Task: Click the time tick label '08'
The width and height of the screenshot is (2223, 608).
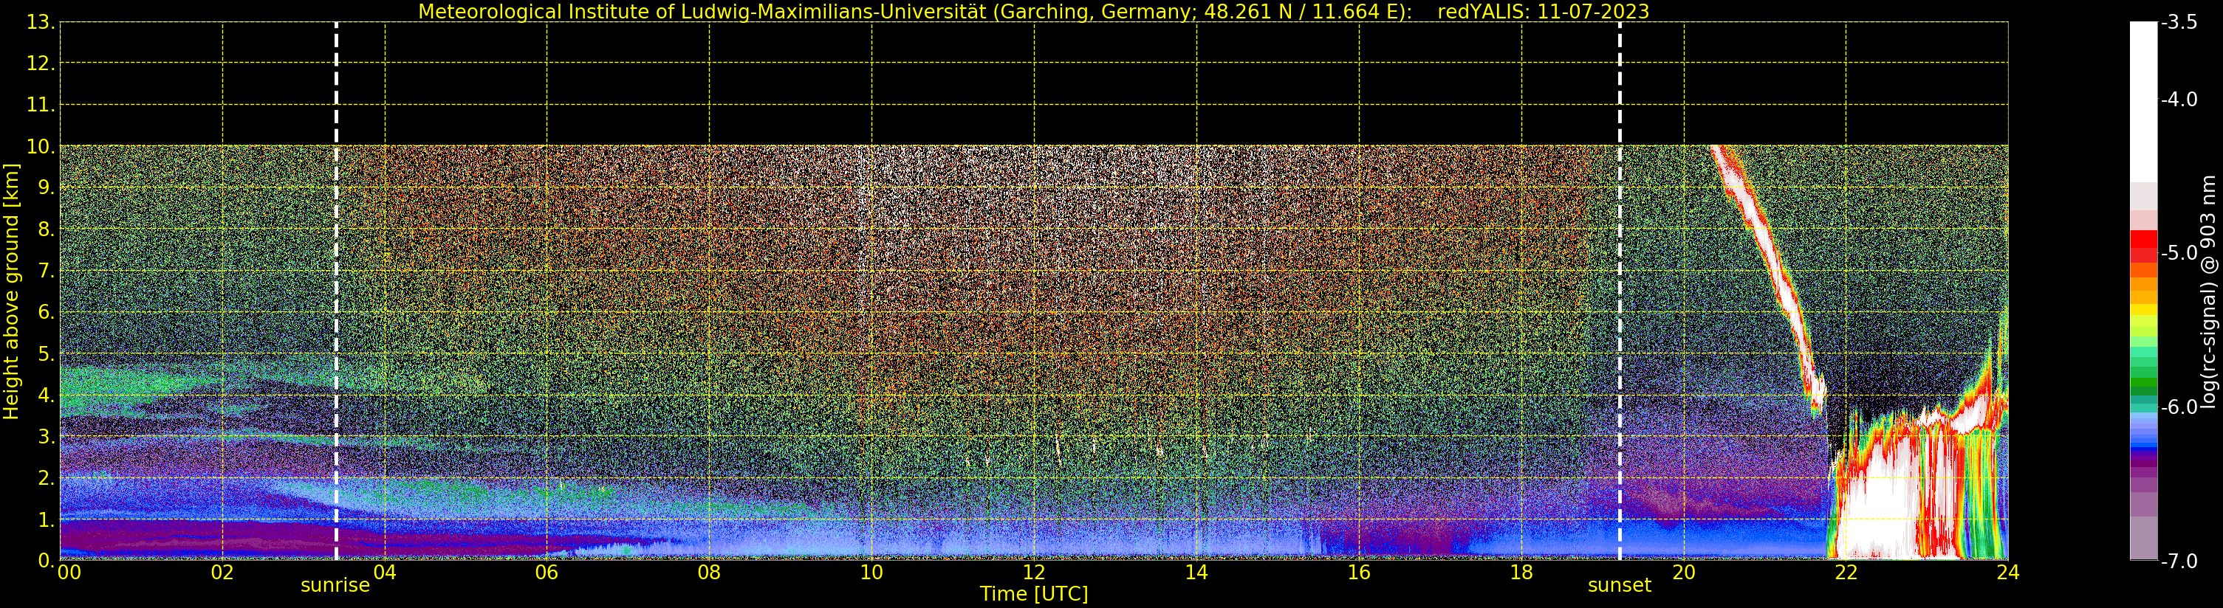Action: tap(709, 572)
